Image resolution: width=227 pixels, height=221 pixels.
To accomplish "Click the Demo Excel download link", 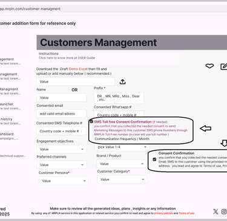I will pos(78,69).
